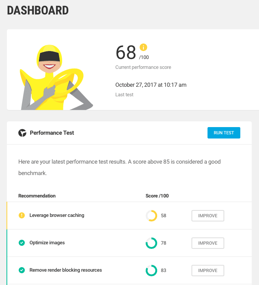The height and width of the screenshot is (285, 259).
Task: Run a new performance test
Action: (224, 133)
